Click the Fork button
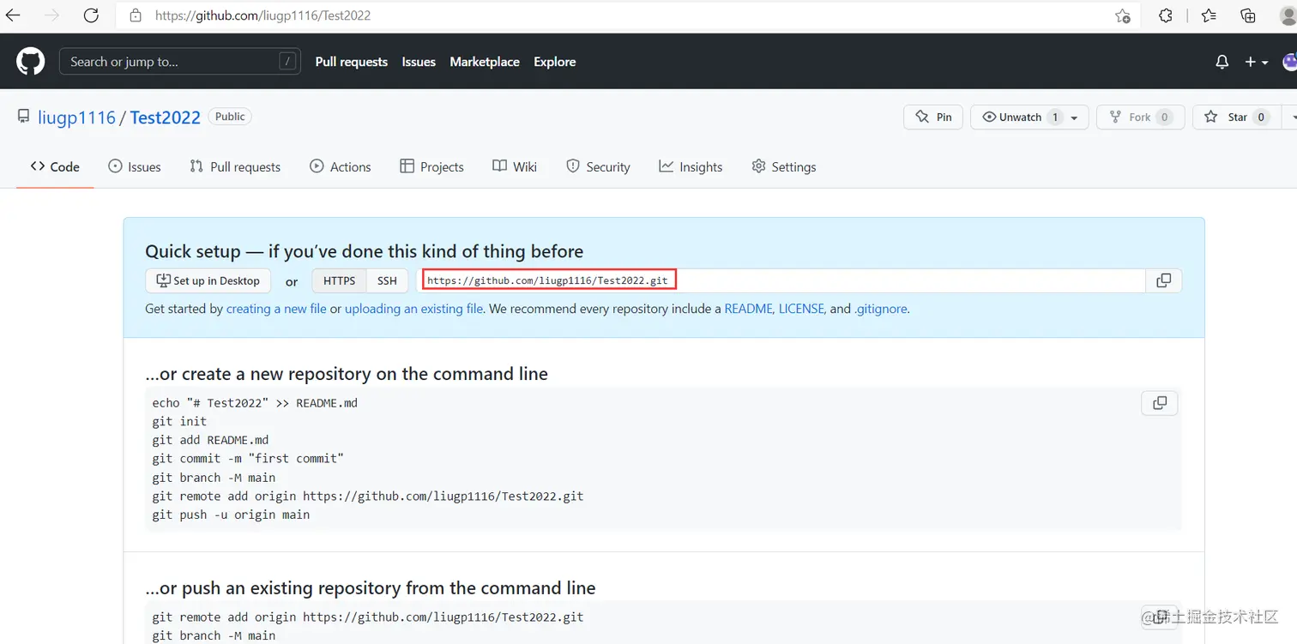The height and width of the screenshot is (644, 1297). click(1141, 117)
